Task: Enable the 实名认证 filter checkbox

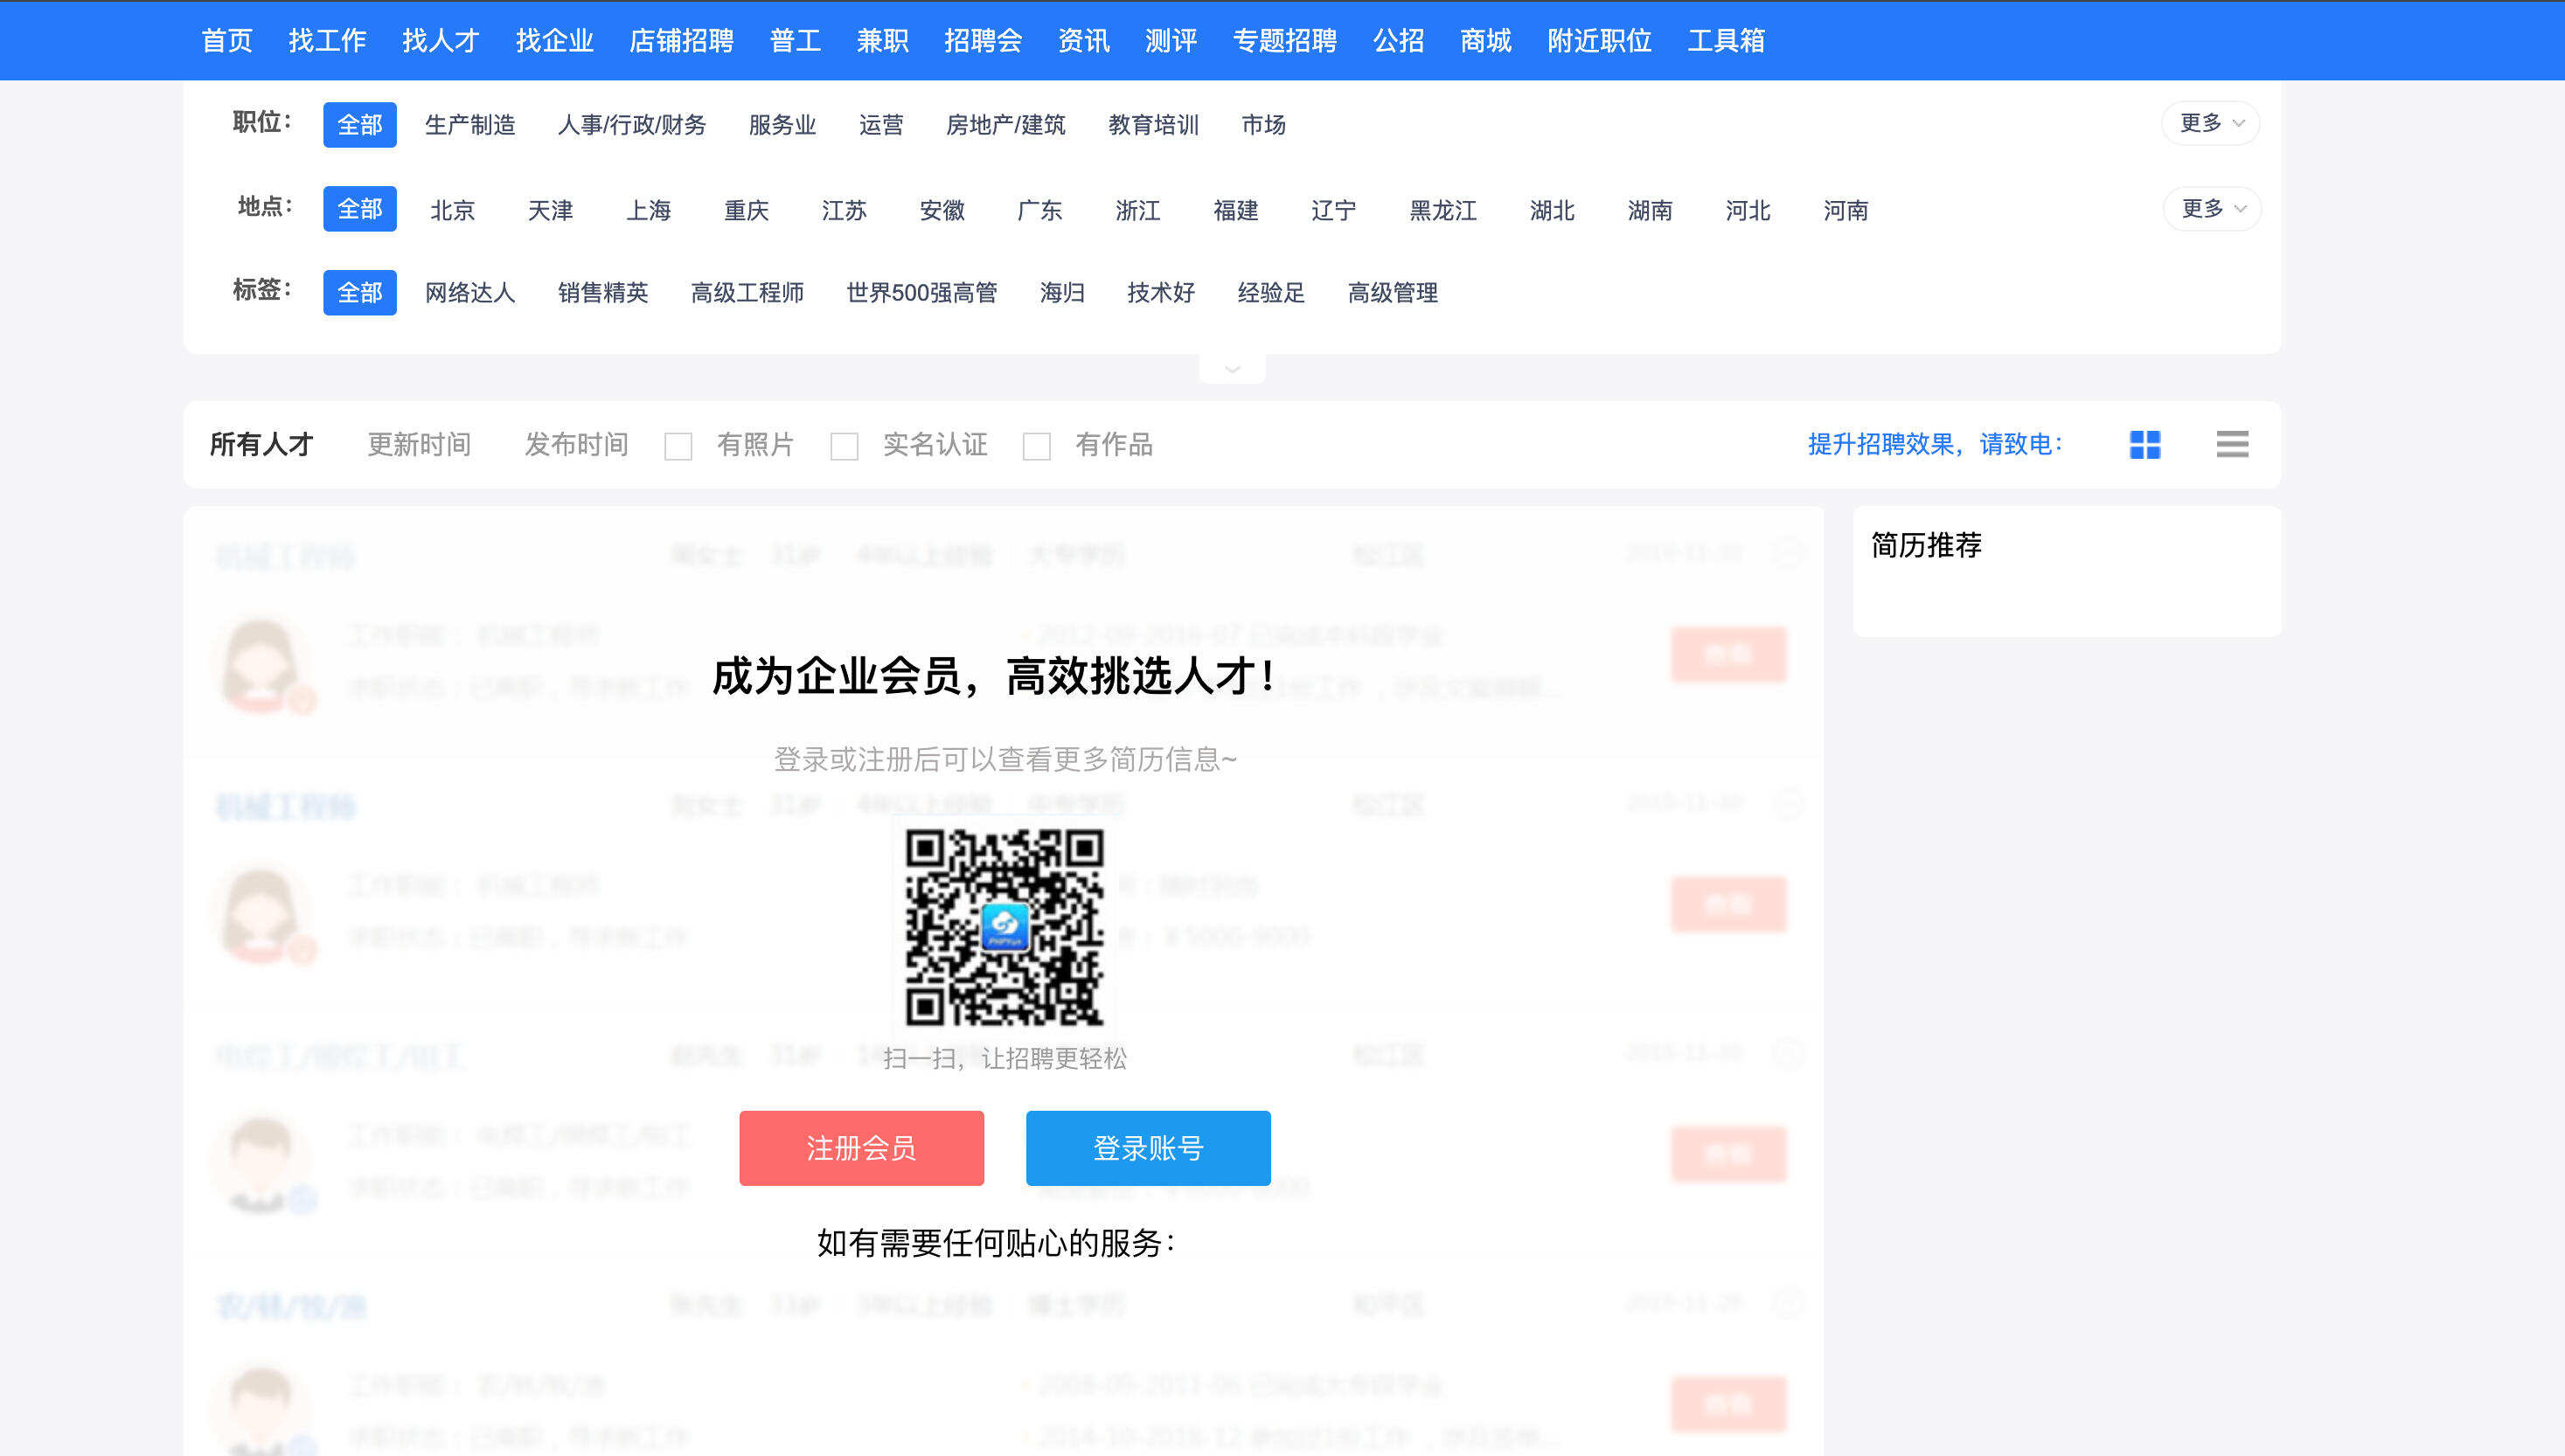Action: 845,446
